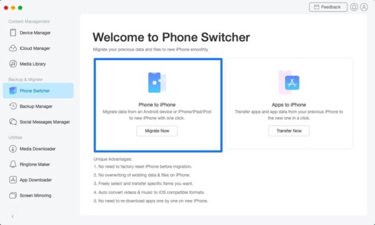Viewport: 375px width, 225px height.
Task: Click the Screen Mirroring label in Utilities
Action: pyautogui.click(x=36, y=196)
